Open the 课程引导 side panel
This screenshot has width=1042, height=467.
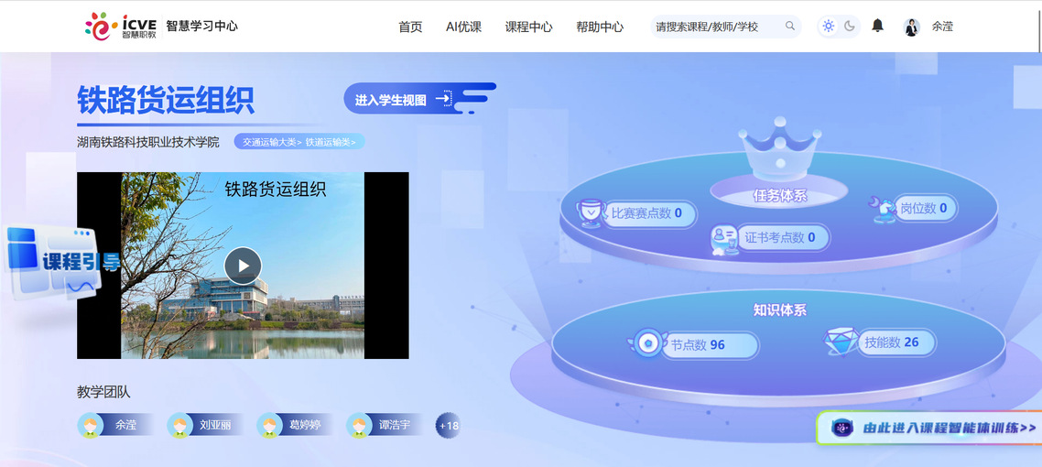coord(63,263)
